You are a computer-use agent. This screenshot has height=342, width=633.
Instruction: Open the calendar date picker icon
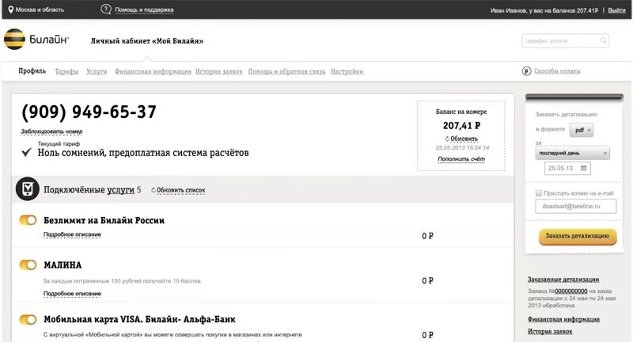pos(584,168)
